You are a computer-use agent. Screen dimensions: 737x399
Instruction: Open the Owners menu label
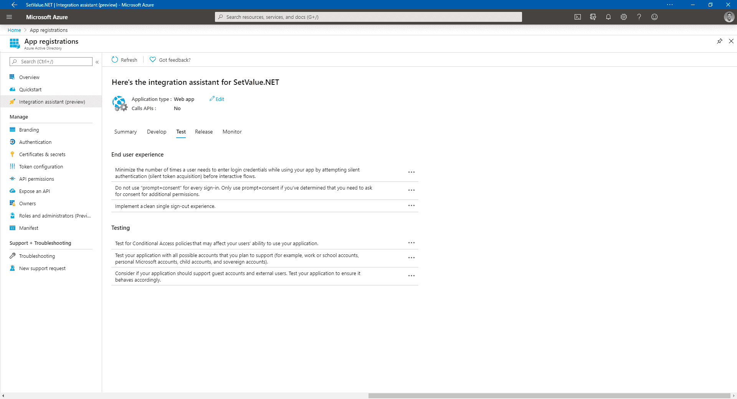(27, 203)
